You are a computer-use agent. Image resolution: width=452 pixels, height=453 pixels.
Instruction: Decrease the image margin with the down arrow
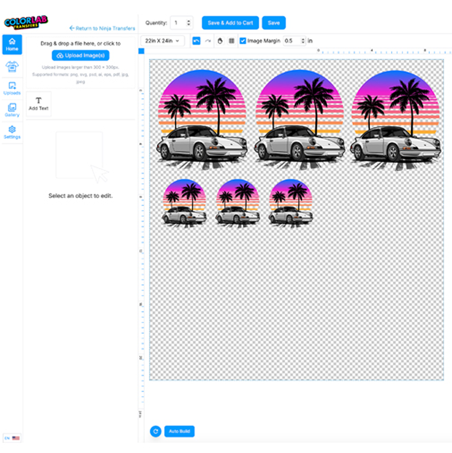click(303, 43)
